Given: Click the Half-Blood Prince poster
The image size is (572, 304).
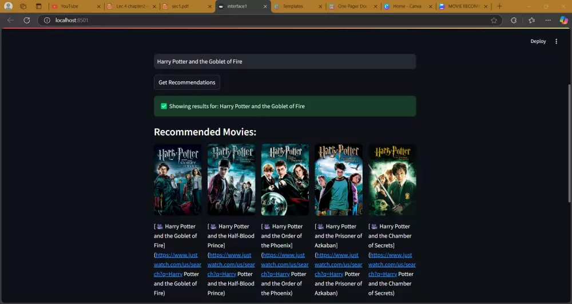Looking at the screenshot, I should point(231,180).
